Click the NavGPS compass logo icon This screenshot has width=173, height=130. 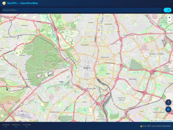coord(4,3)
